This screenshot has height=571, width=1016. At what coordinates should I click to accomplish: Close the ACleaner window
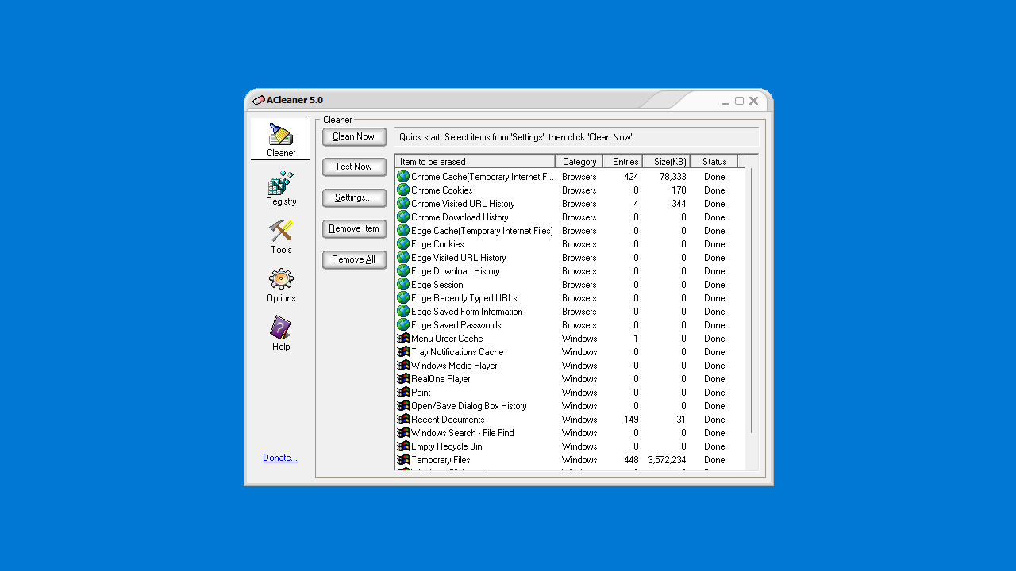pos(753,101)
